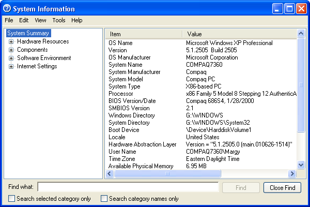Open the Edit menu
Image resolution: width=310 pixels, height=207 pixels.
tap(24, 20)
